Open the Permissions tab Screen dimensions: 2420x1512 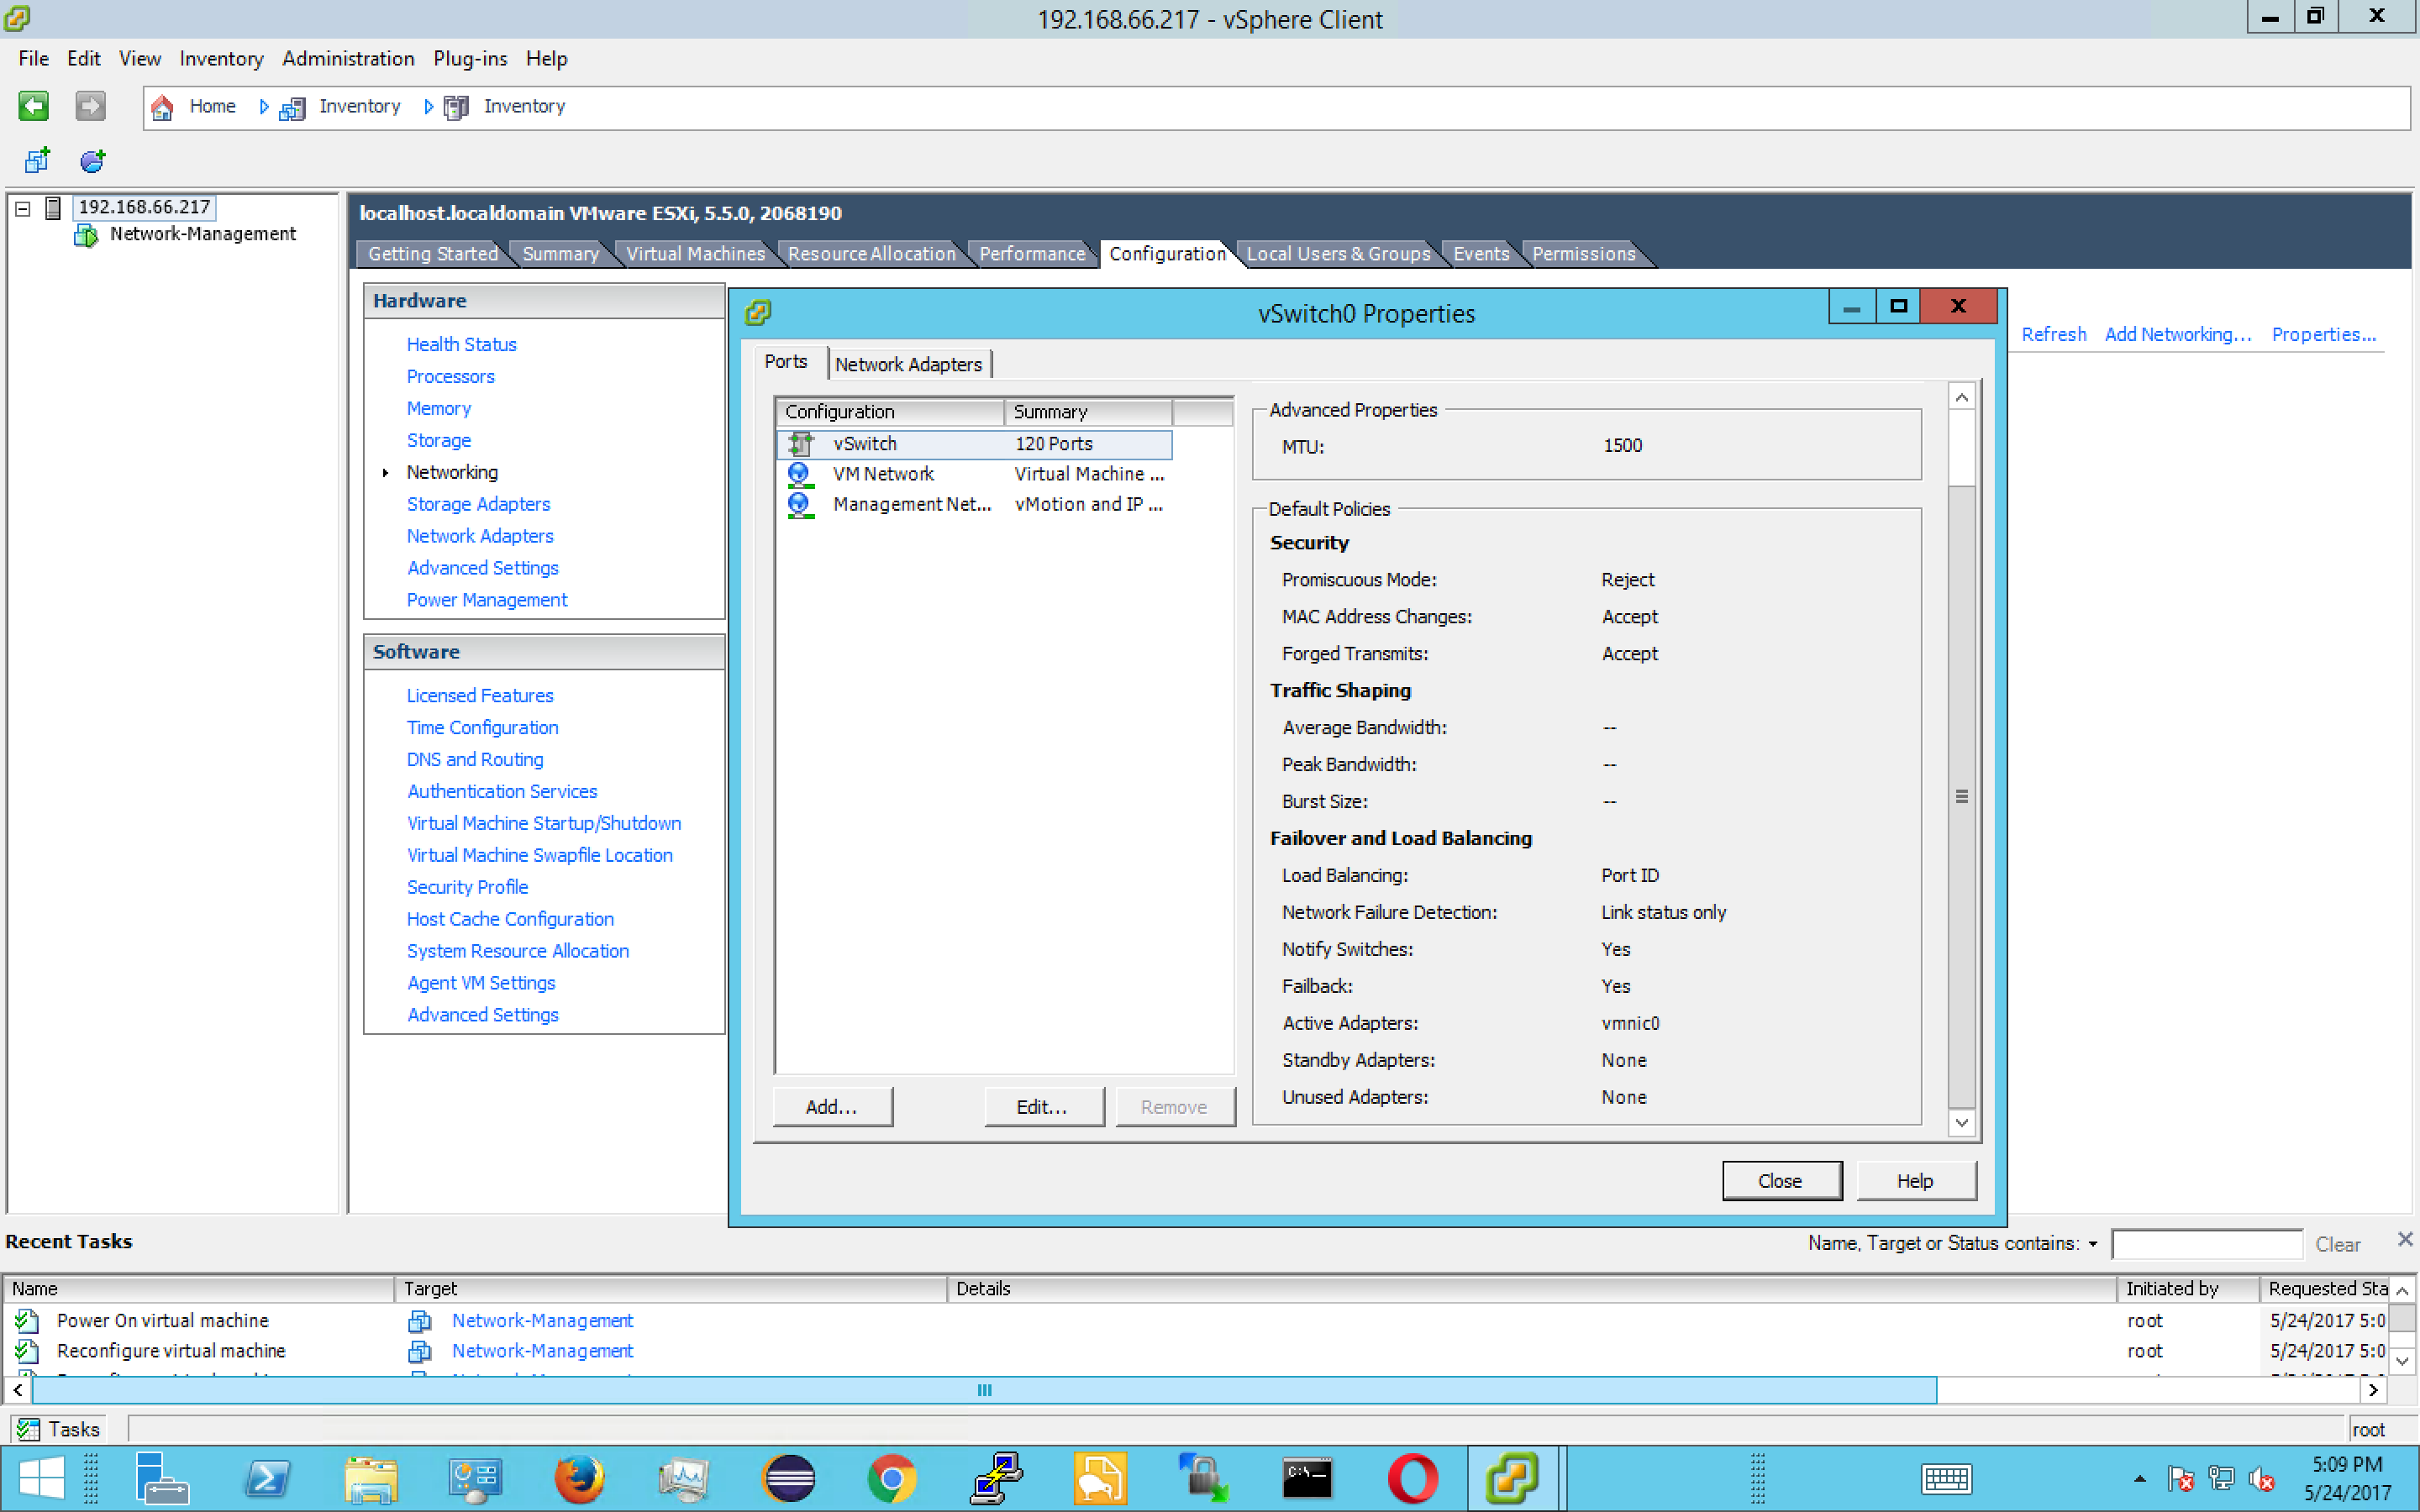[1584, 254]
